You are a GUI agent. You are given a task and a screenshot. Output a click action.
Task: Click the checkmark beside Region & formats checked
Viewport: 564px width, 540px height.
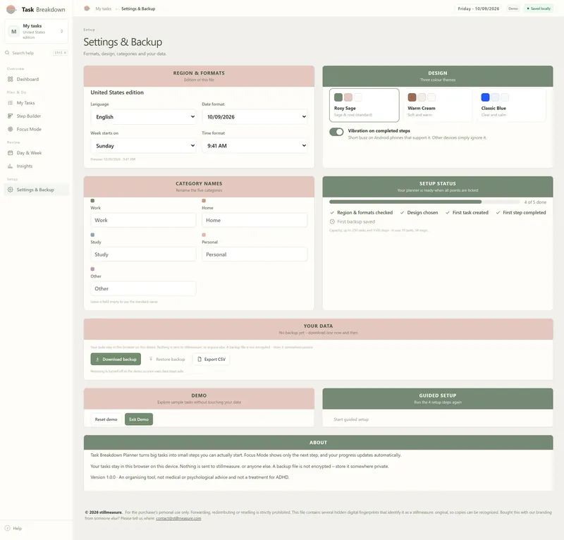point(332,213)
